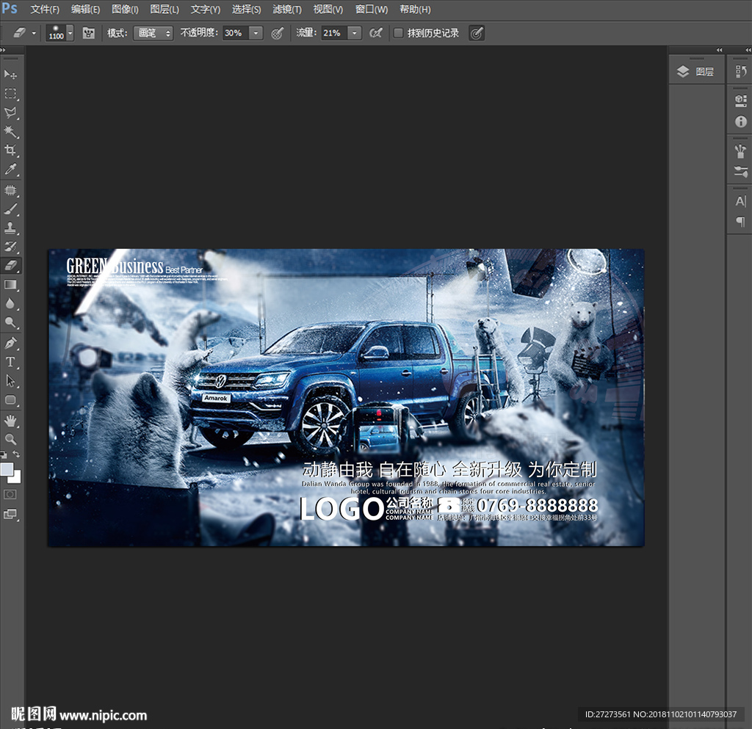Choose the Eyedropper tool
The width and height of the screenshot is (752, 729).
tap(11, 170)
